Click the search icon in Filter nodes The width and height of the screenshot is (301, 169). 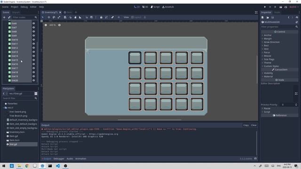tap(36, 17)
